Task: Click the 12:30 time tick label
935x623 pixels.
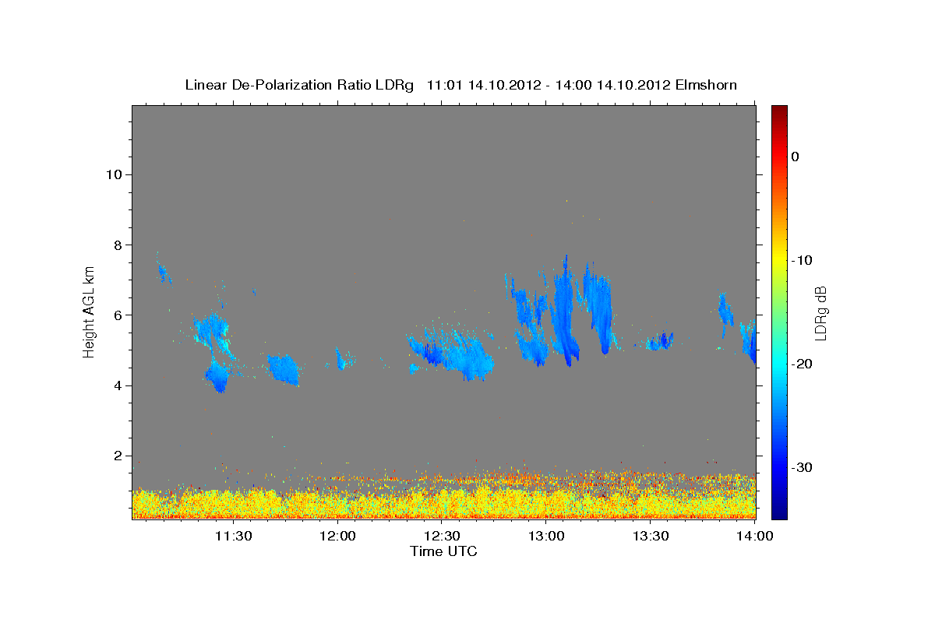Action: click(443, 536)
